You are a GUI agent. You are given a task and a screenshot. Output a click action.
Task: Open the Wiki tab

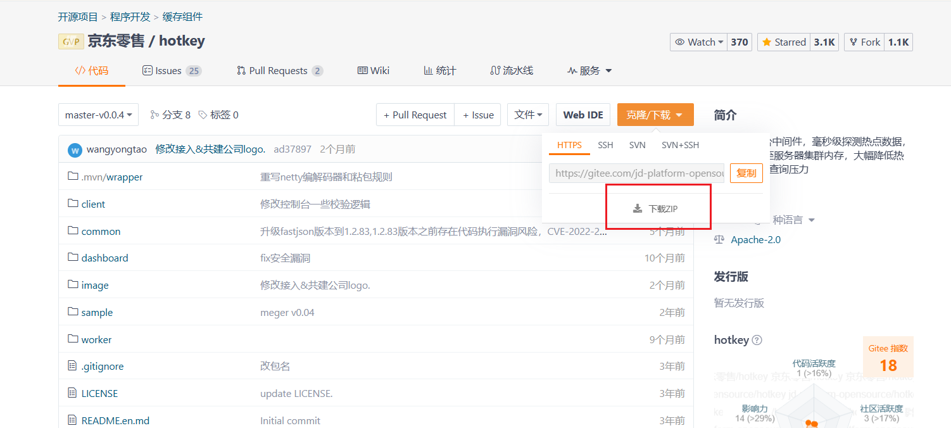pos(374,70)
